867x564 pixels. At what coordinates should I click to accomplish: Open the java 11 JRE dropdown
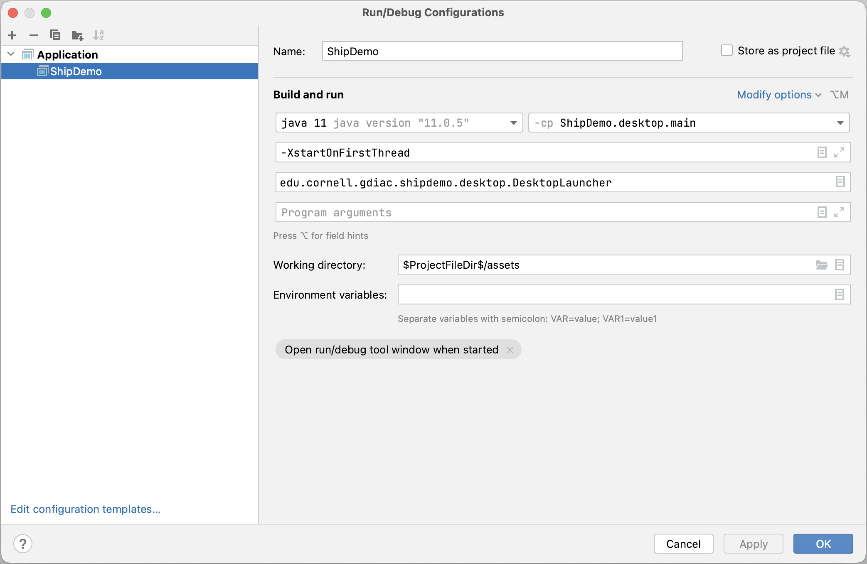click(x=513, y=123)
